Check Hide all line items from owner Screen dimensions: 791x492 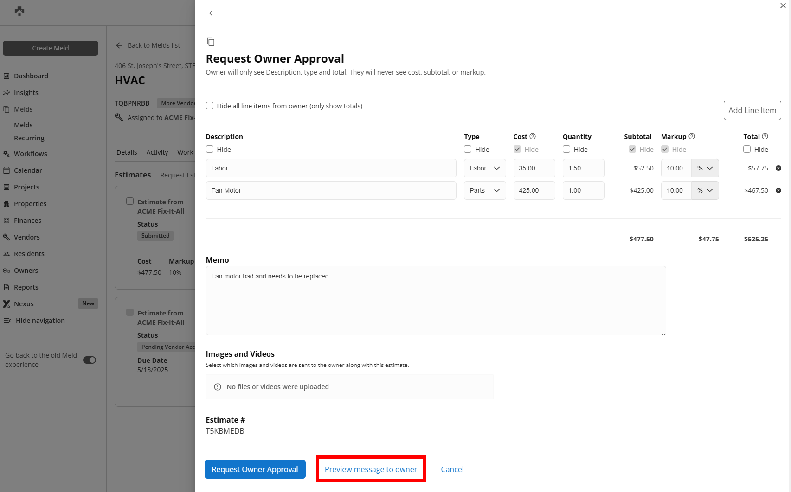210,106
